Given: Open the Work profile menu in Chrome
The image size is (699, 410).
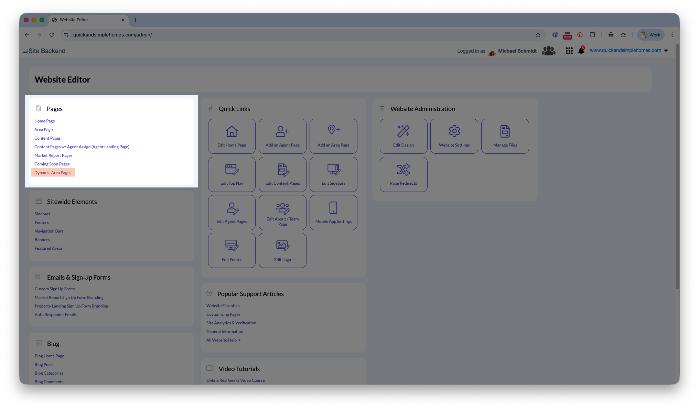Looking at the screenshot, I should pos(650,35).
